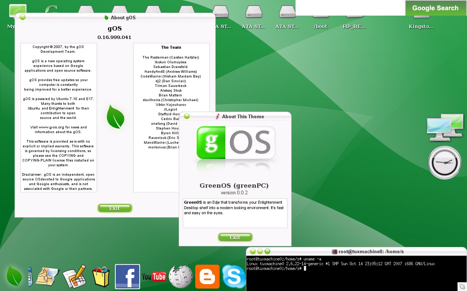Click "GreenOS (greenPC)" theme name

click(x=234, y=186)
